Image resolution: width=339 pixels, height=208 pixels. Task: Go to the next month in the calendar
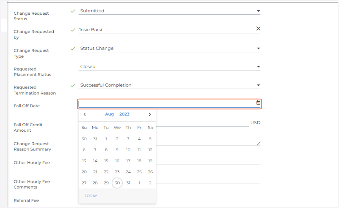[150, 114]
